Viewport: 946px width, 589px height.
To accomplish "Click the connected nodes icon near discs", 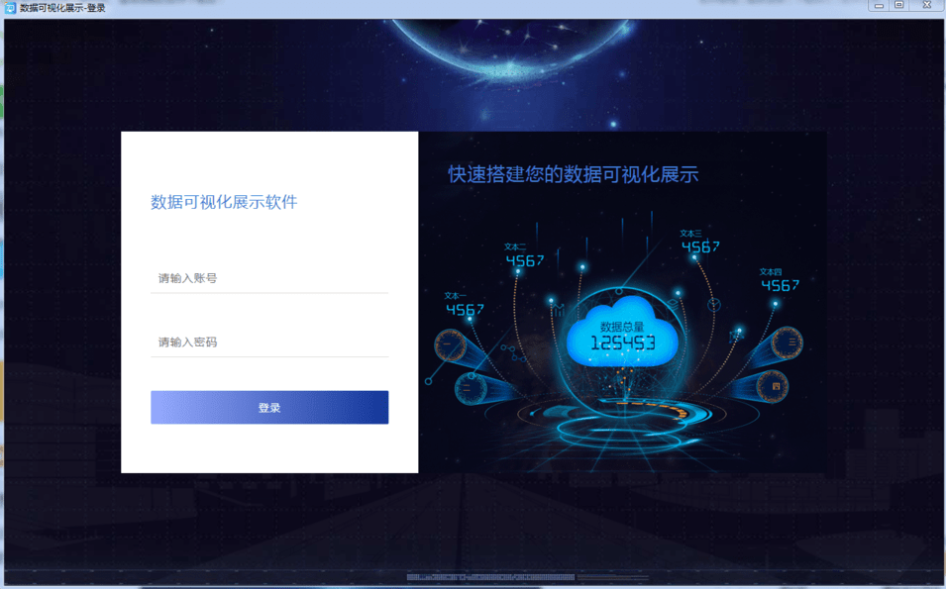I will [512, 353].
